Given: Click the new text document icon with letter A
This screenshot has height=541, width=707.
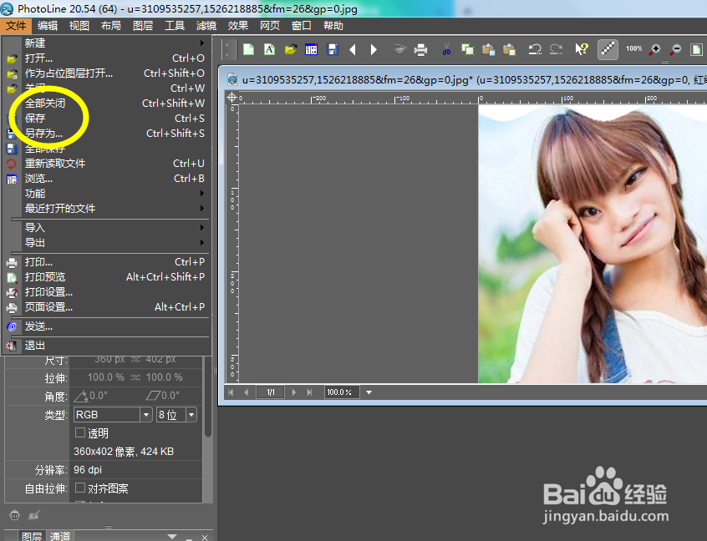Looking at the screenshot, I should (x=269, y=49).
